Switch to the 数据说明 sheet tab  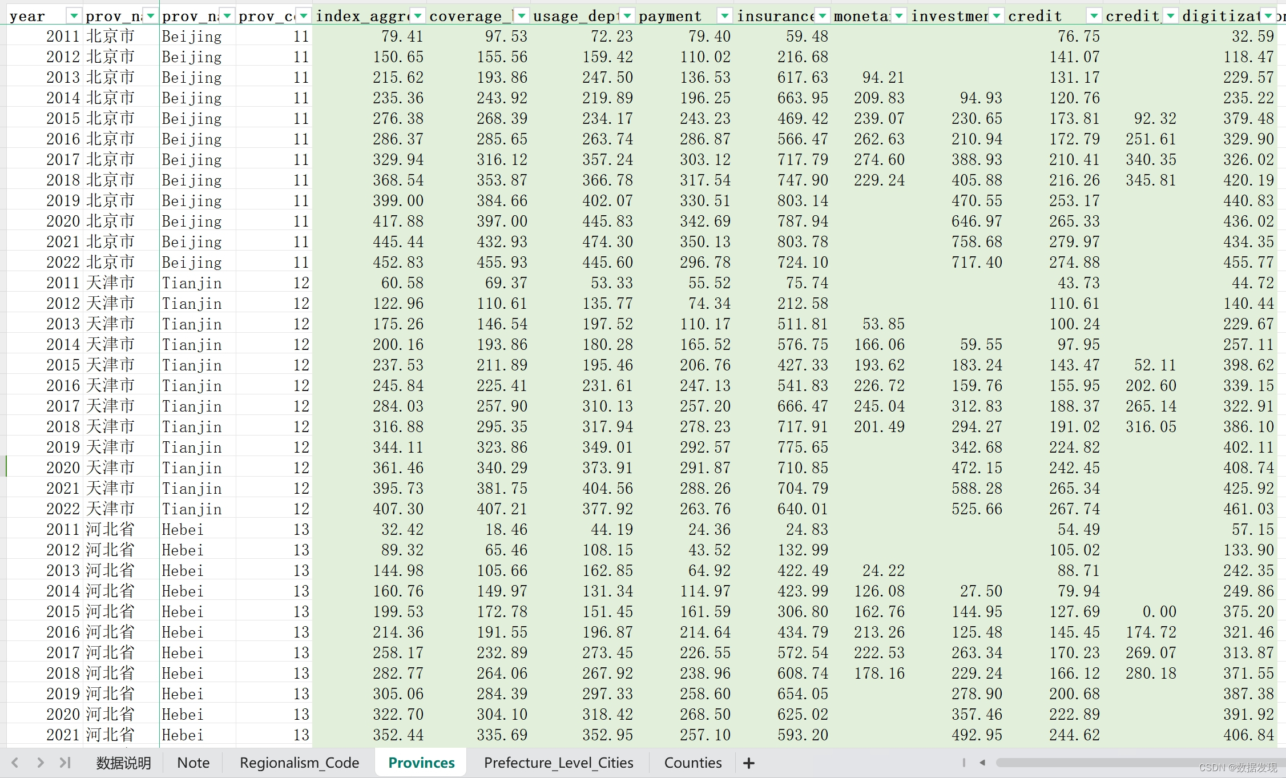pos(123,763)
